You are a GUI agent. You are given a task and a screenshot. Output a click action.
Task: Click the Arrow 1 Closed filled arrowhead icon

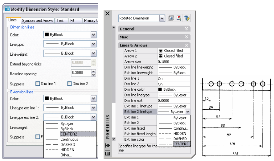160,51
